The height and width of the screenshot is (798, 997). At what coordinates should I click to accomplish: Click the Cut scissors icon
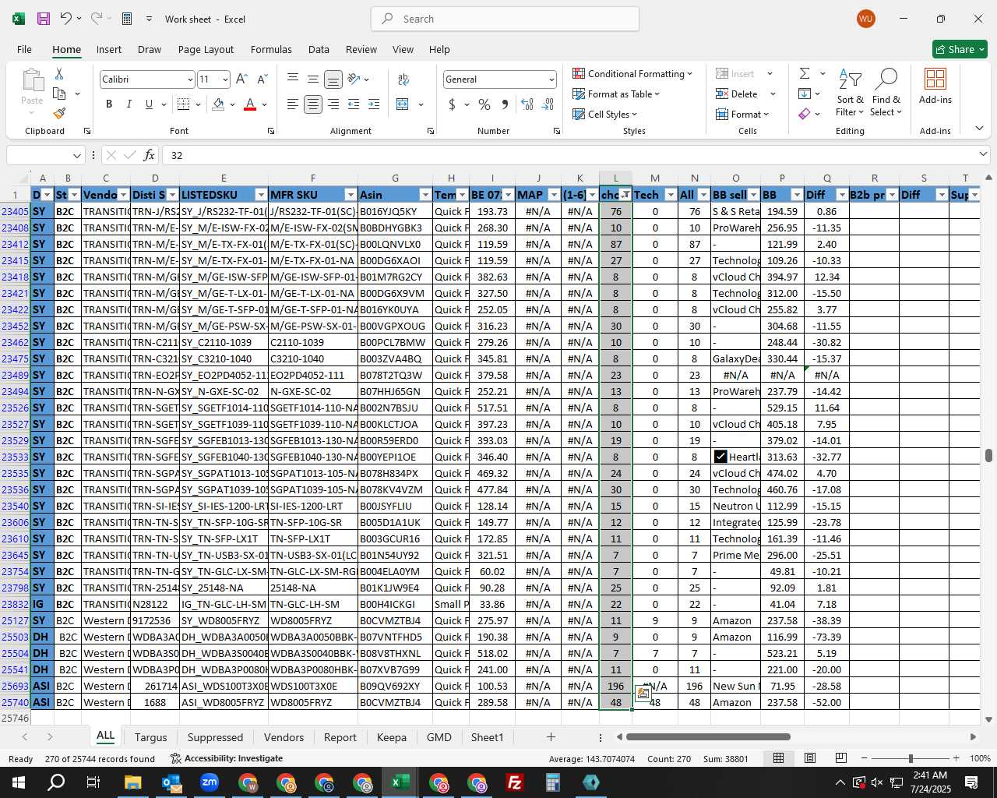point(59,73)
